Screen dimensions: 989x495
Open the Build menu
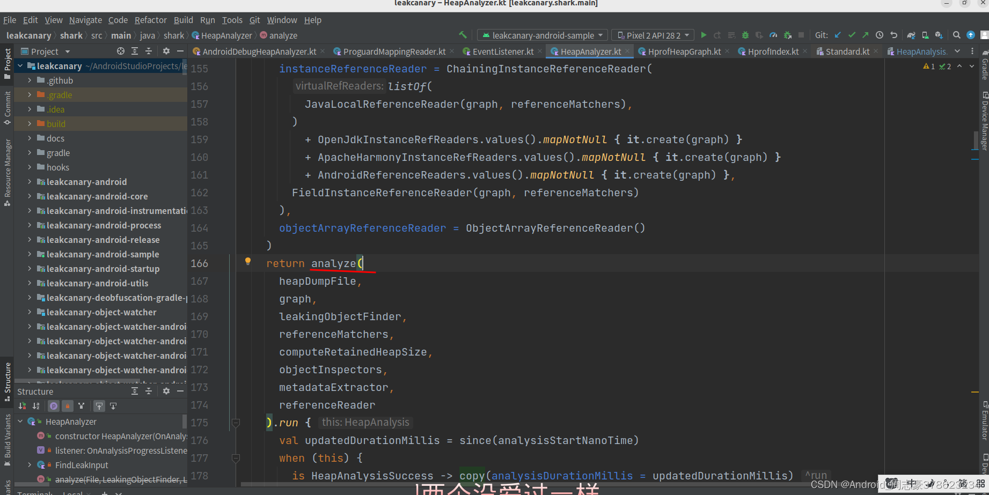[x=184, y=20]
